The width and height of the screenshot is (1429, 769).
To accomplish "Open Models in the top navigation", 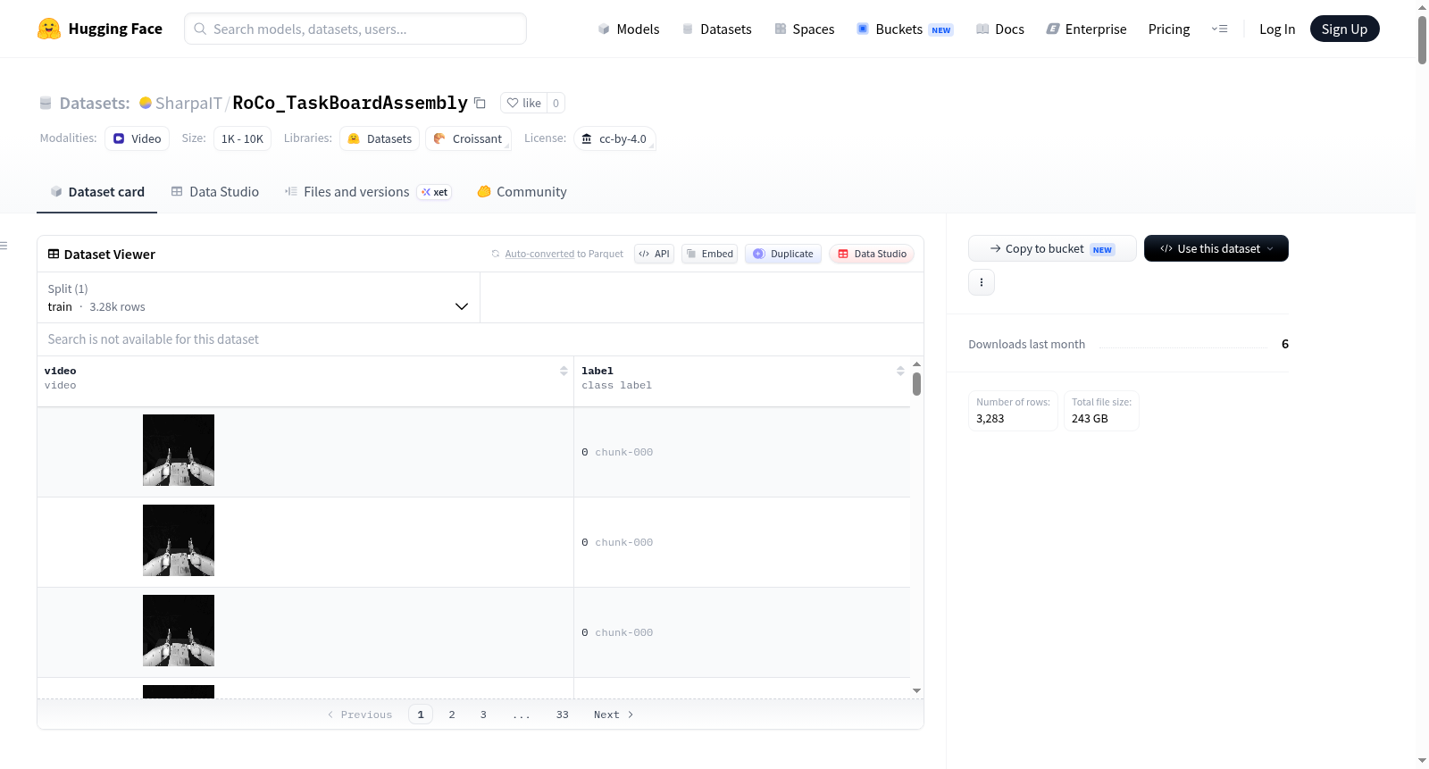I will click(x=629, y=29).
